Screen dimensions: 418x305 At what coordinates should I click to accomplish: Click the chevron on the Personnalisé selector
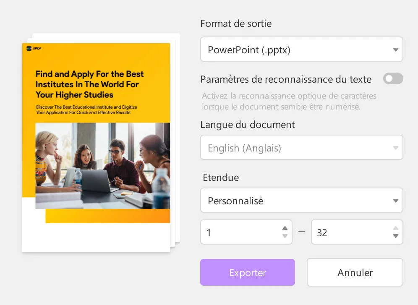(395, 200)
